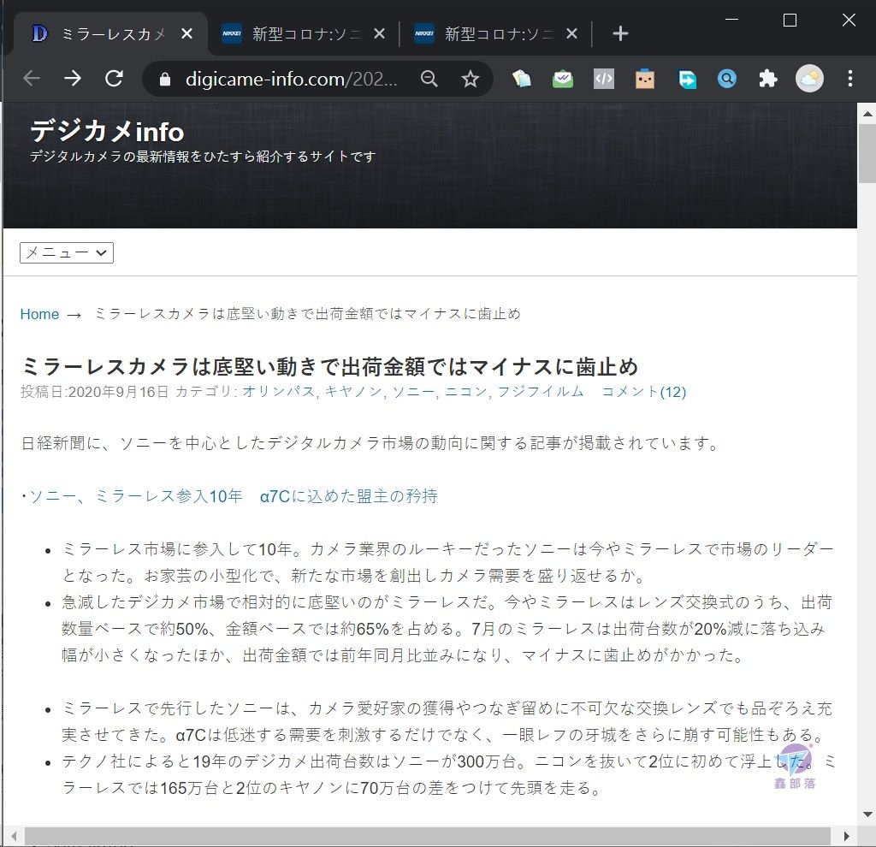Select the ミラーレスカメ tab
876x847 pixels.
point(110,33)
